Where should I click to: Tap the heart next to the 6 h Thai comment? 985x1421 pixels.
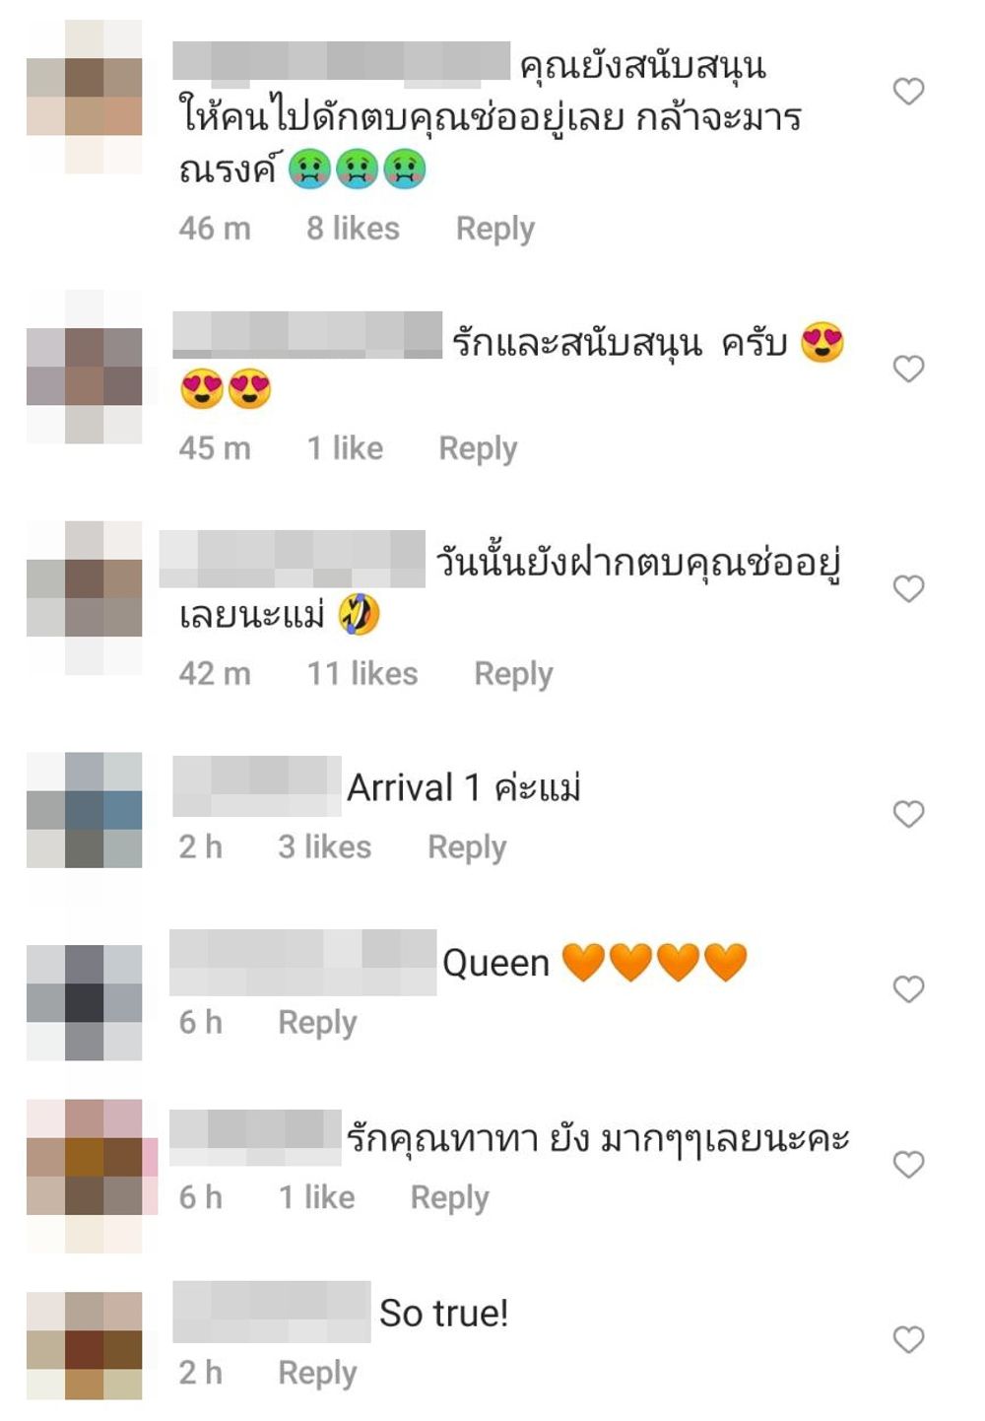(x=908, y=1164)
